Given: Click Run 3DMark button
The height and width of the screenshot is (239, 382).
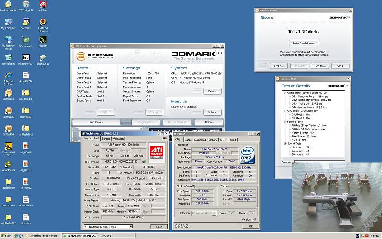Looking at the screenshot, I should point(96,122).
